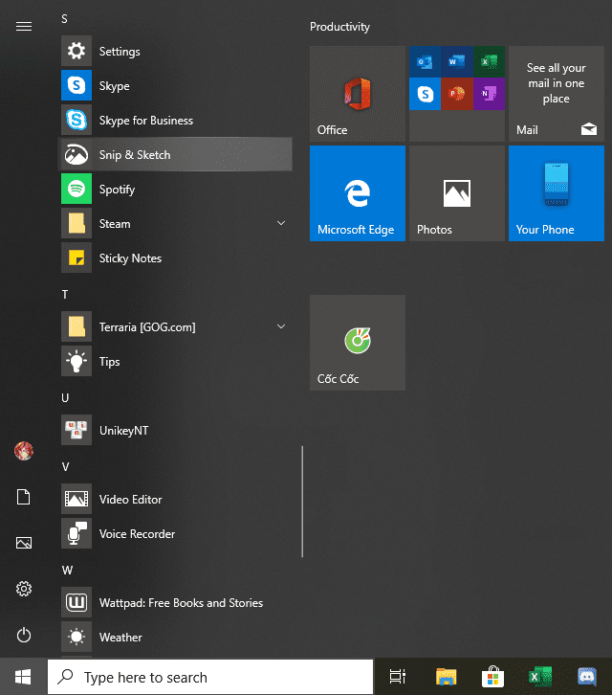This screenshot has height=695, width=612.
Task: Click the app list scrollbar
Action: click(302, 501)
